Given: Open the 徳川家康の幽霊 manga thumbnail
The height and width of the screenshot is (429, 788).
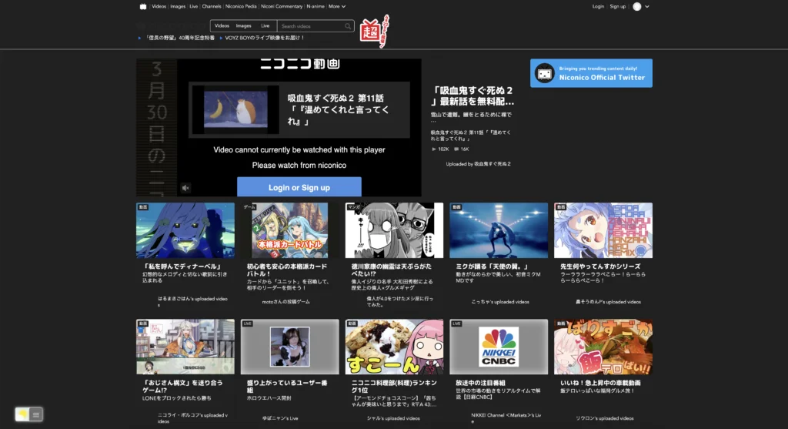Looking at the screenshot, I should 395,230.
